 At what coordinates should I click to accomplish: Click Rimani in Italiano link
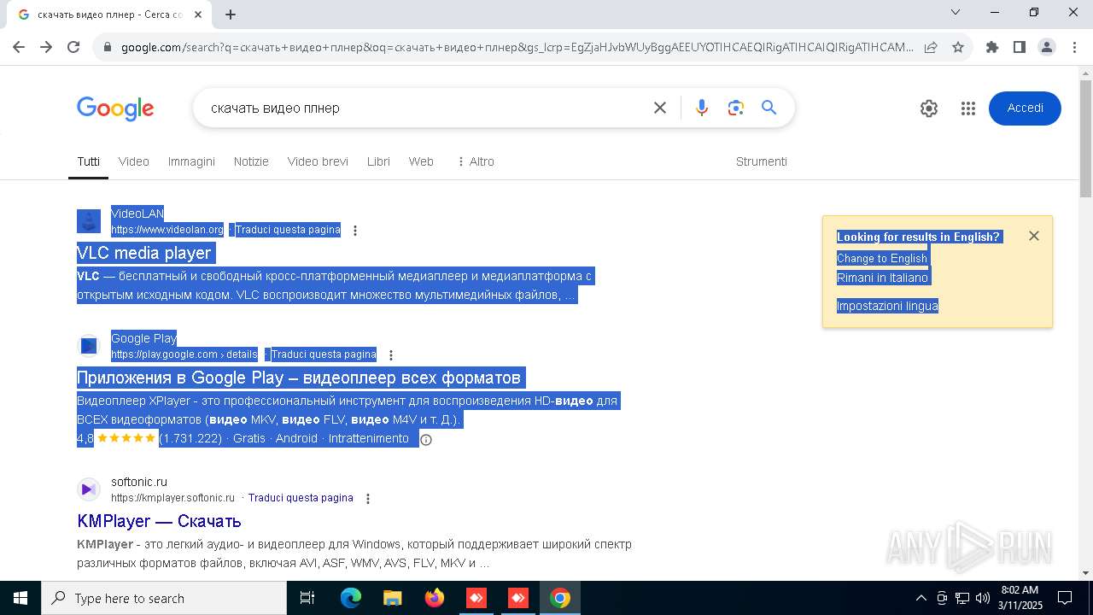click(x=882, y=278)
